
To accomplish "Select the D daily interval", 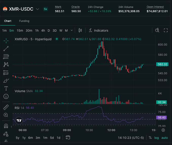I will (49, 30).
